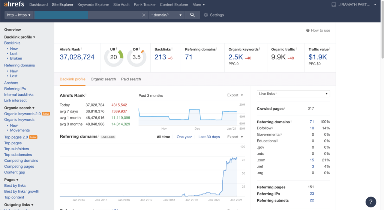The height and width of the screenshot is (210, 384).
Task: Open Link intersect report
Action: 15,101
